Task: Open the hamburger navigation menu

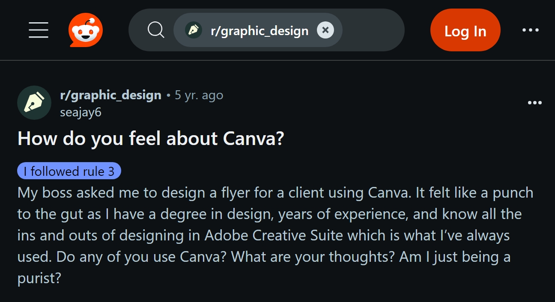Action: (x=39, y=30)
